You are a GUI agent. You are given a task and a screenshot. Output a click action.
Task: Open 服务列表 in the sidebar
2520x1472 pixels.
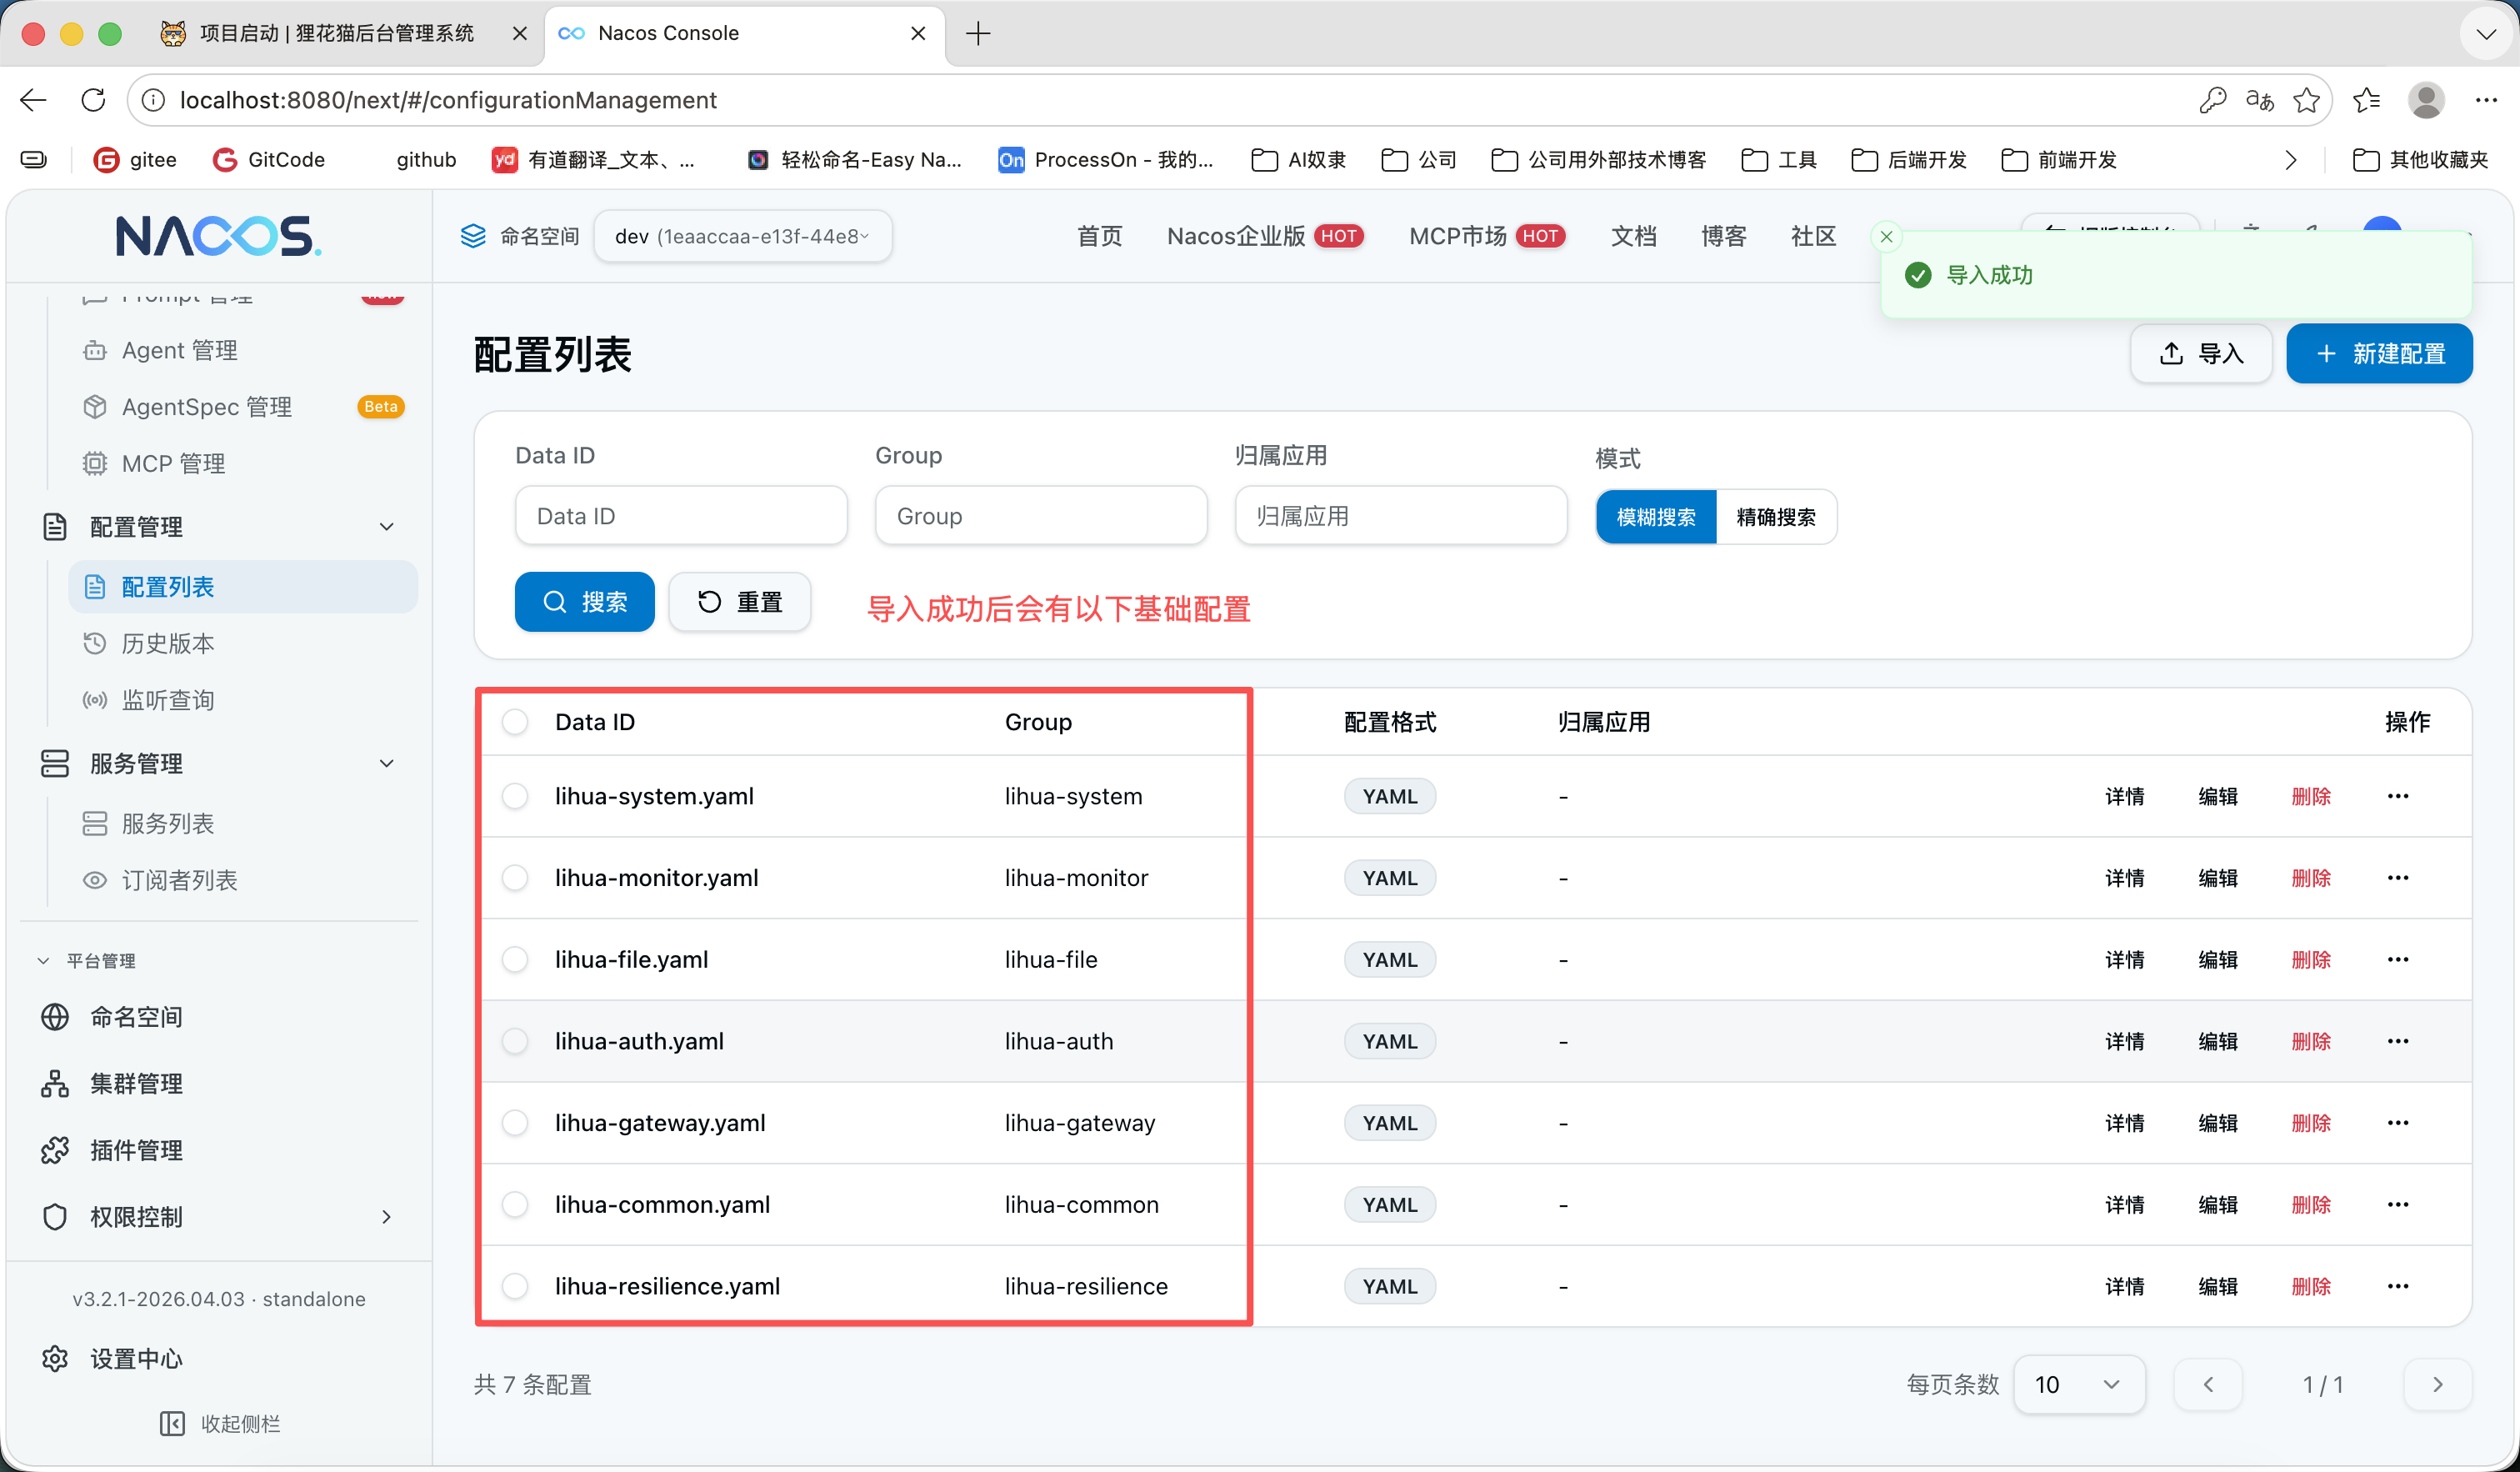243,823
